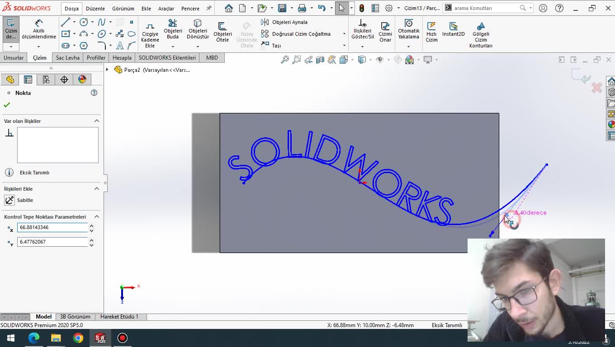The image size is (615, 347).
Task: Click Akıllı ölçümlendirme smart dimension tool
Action: tap(39, 29)
